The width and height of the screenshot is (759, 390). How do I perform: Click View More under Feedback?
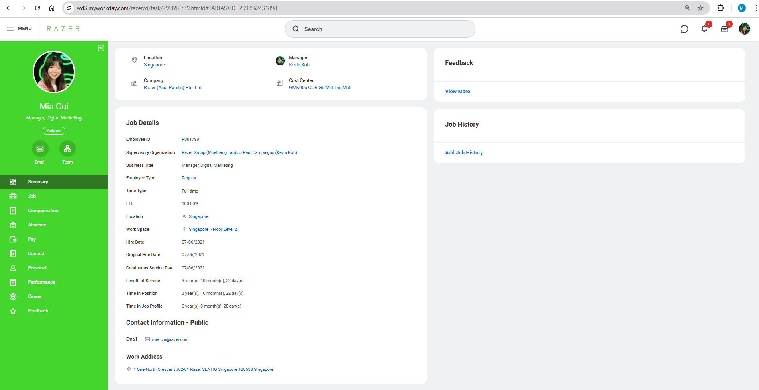click(x=457, y=92)
